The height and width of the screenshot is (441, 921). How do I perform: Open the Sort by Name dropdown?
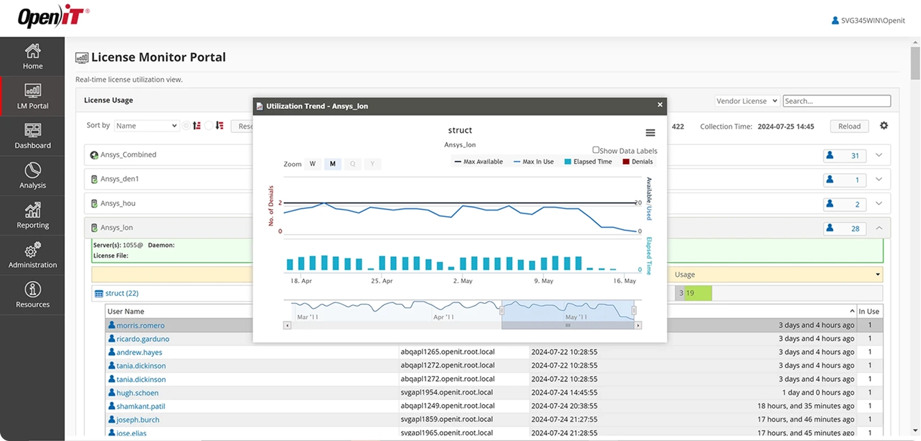pyautogui.click(x=146, y=126)
